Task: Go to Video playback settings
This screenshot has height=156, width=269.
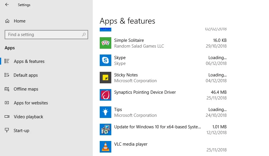Action: pyautogui.click(x=28, y=117)
